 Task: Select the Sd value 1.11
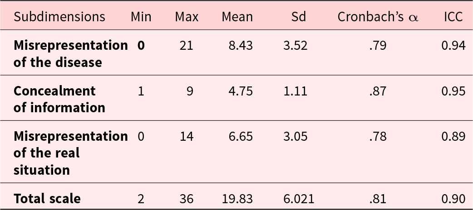(295, 91)
